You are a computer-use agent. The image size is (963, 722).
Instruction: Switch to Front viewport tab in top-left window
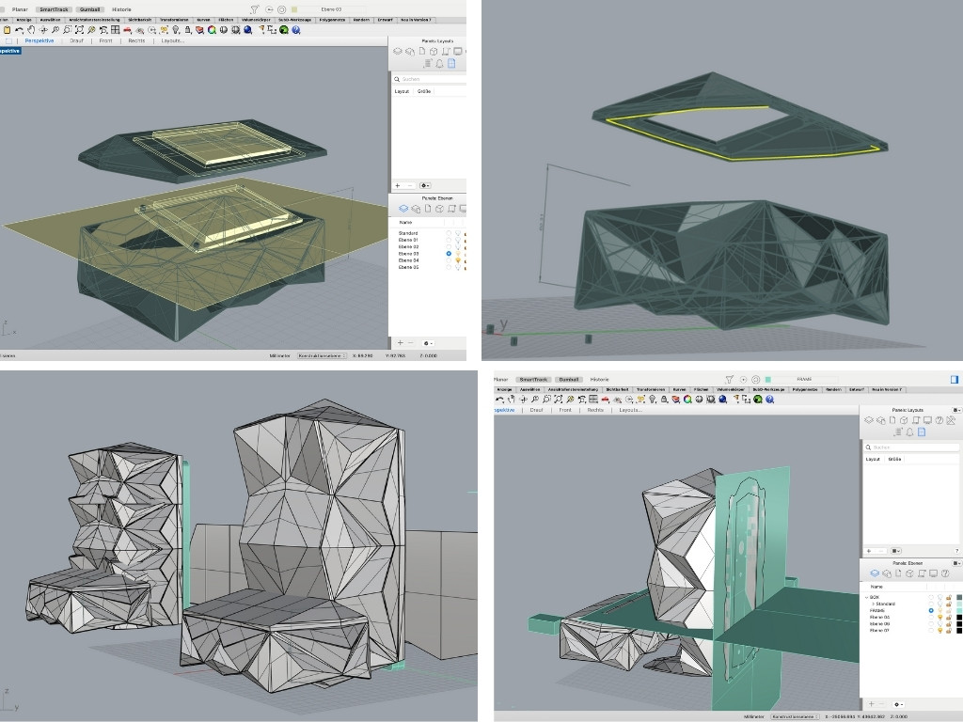pyautogui.click(x=105, y=40)
